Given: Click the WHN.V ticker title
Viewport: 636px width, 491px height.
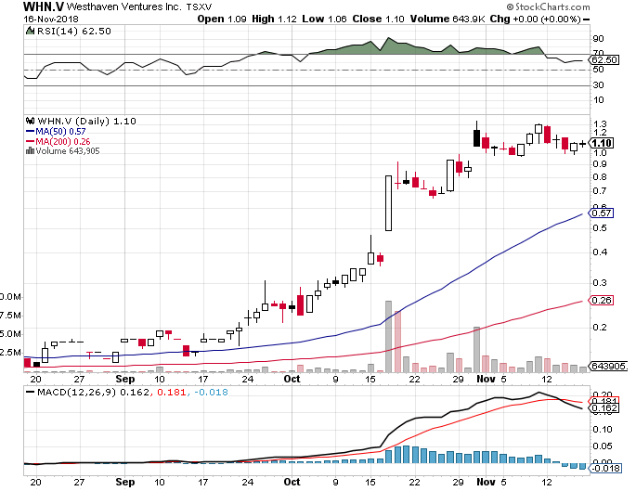Looking at the screenshot, I should click(44, 6).
